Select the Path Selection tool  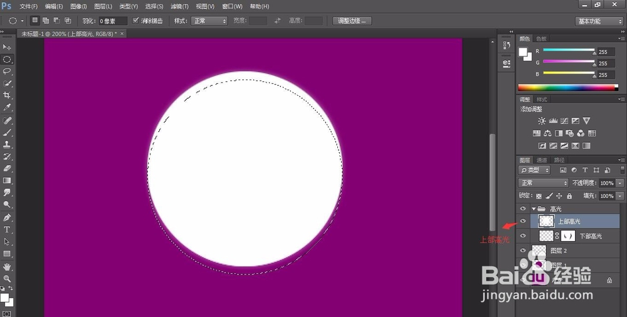[x=7, y=241]
